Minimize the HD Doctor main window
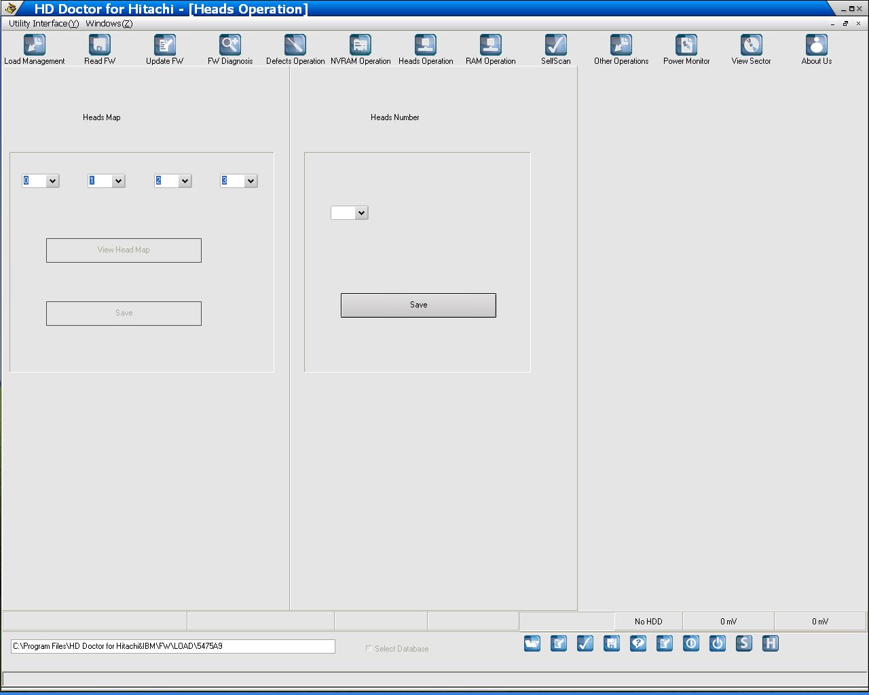The height and width of the screenshot is (695, 869). tap(844, 9)
